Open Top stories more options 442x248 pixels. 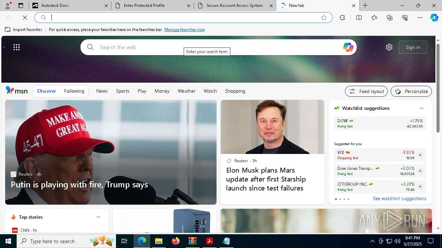pyautogui.click(x=98, y=217)
